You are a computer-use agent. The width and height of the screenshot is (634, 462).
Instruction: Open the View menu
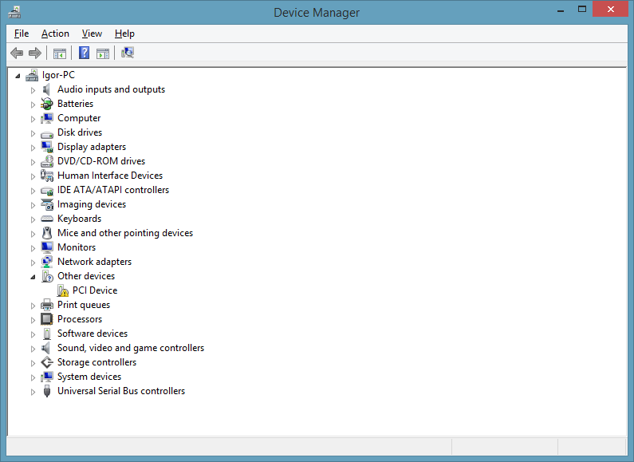[92, 34]
